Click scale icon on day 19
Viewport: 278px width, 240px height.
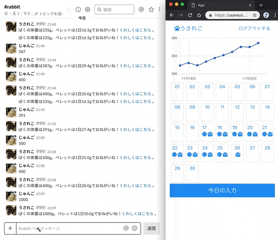[240, 134]
